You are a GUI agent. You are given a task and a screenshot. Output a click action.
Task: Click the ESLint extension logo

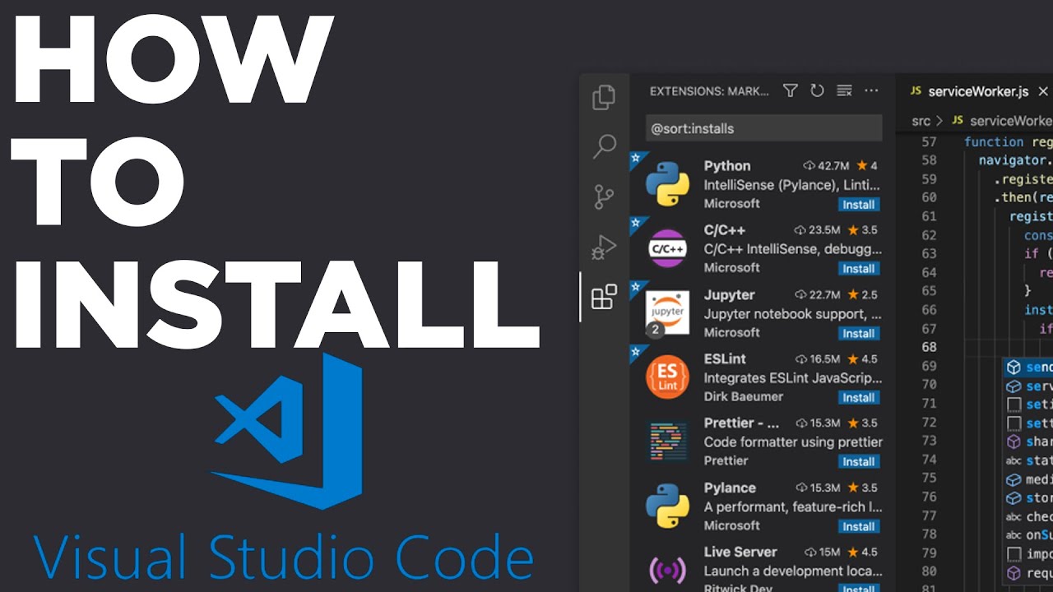[667, 377]
